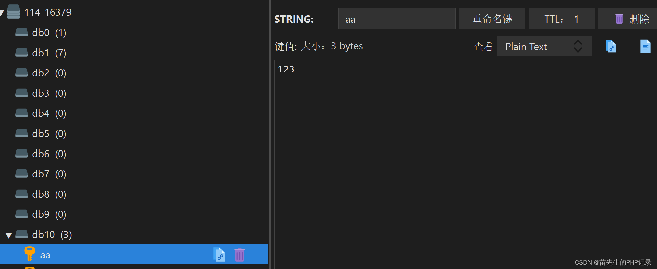Click the yellow key icon for aa
The image size is (657, 269).
tap(29, 255)
